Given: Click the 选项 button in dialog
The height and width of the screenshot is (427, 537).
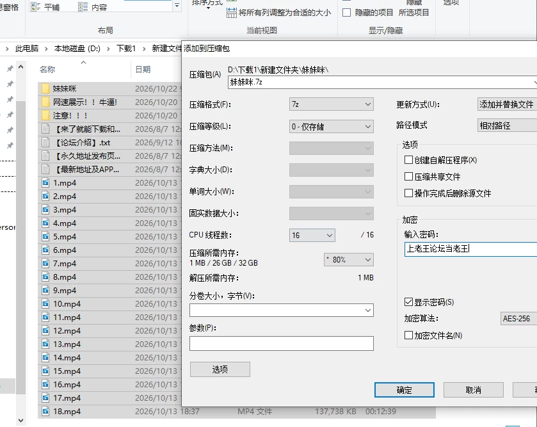Looking at the screenshot, I should [220, 369].
